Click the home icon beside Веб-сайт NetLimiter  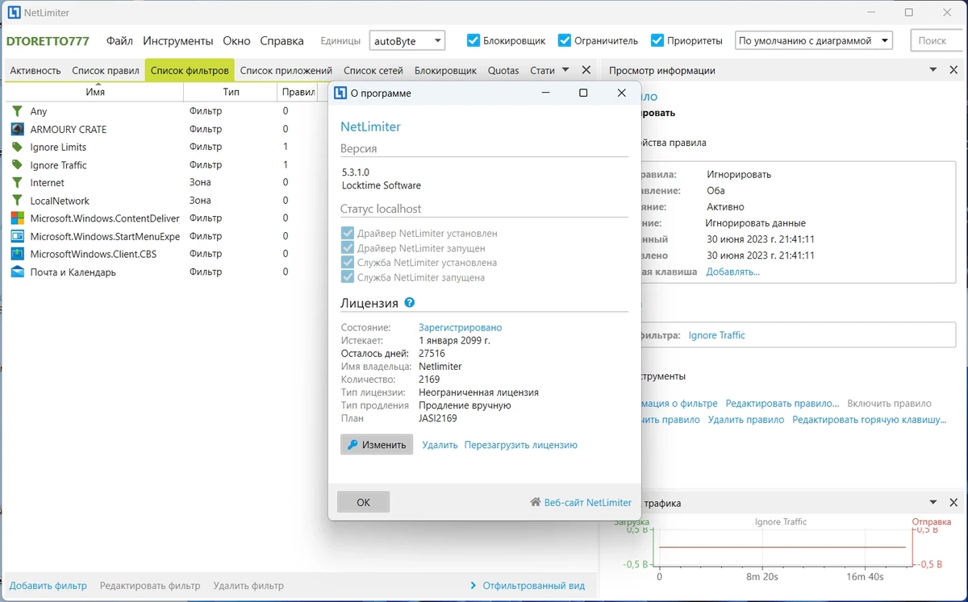pos(535,502)
